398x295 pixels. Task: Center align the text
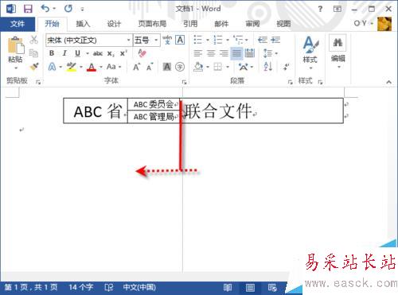(211, 53)
